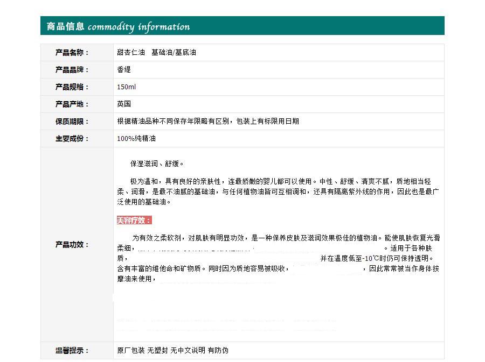Click the 产品功效 row label
This screenshot has height=362, width=485.
[x=72, y=245]
